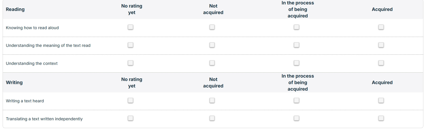Check 'No rating yet' for Knowing how to read aloud

pyautogui.click(x=131, y=27)
